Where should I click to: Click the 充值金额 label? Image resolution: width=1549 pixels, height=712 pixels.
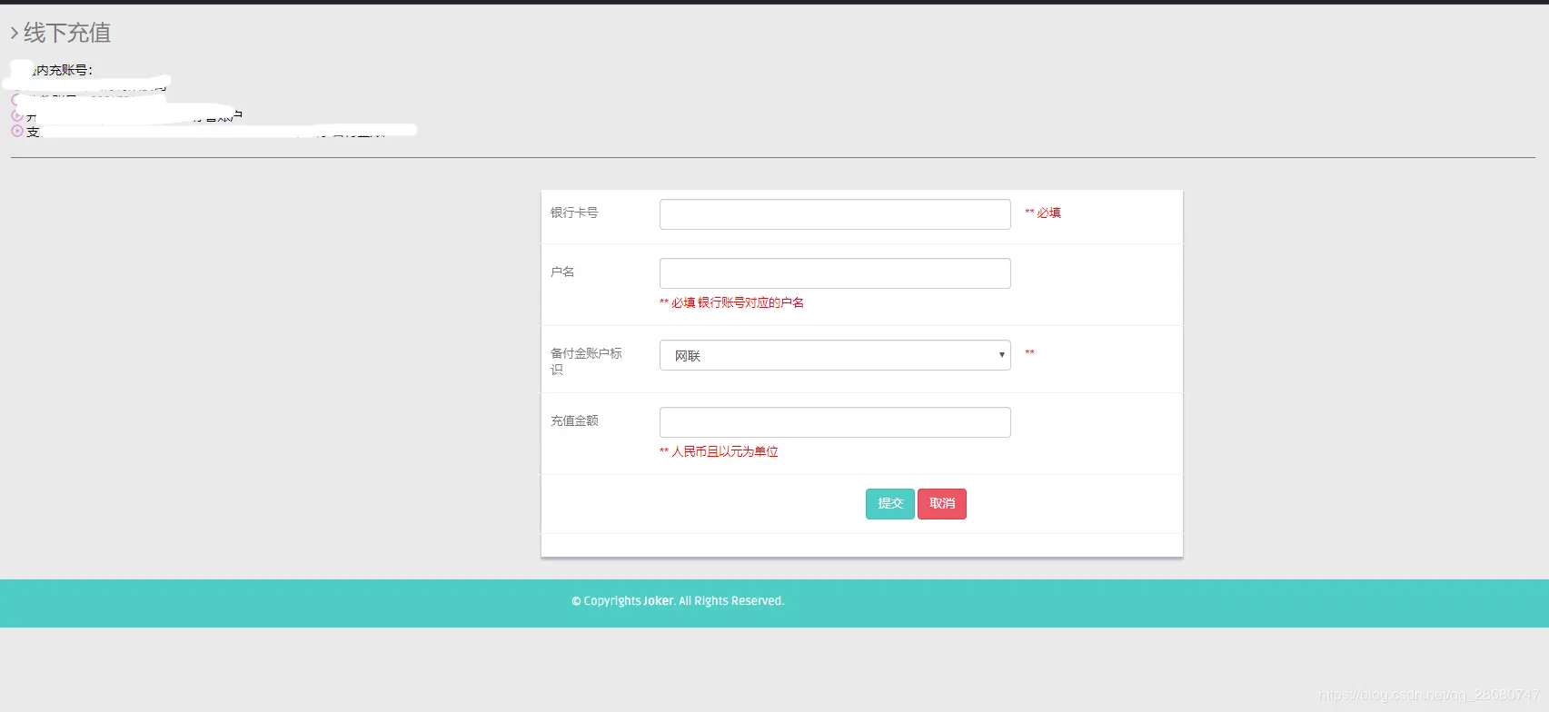(x=574, y=420)
